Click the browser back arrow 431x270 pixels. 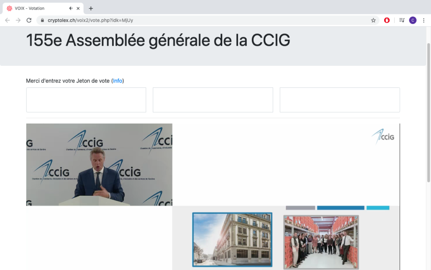(x=8, y=20)
